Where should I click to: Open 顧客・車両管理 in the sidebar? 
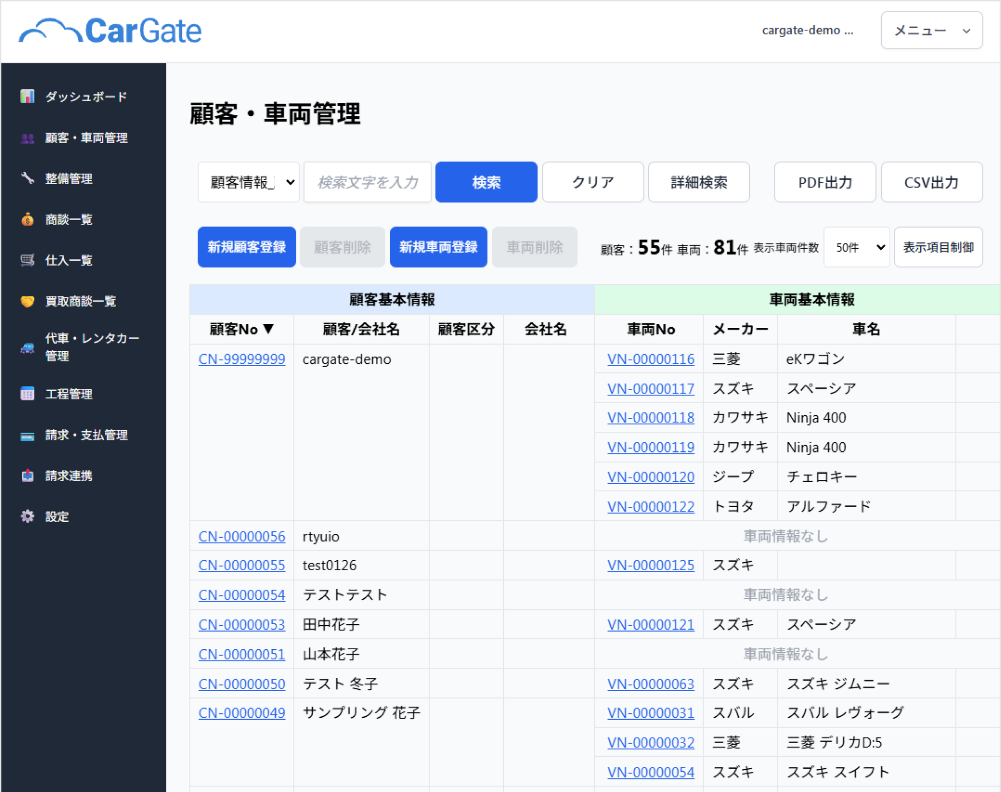pyautogui.click(x=86, y=138)
